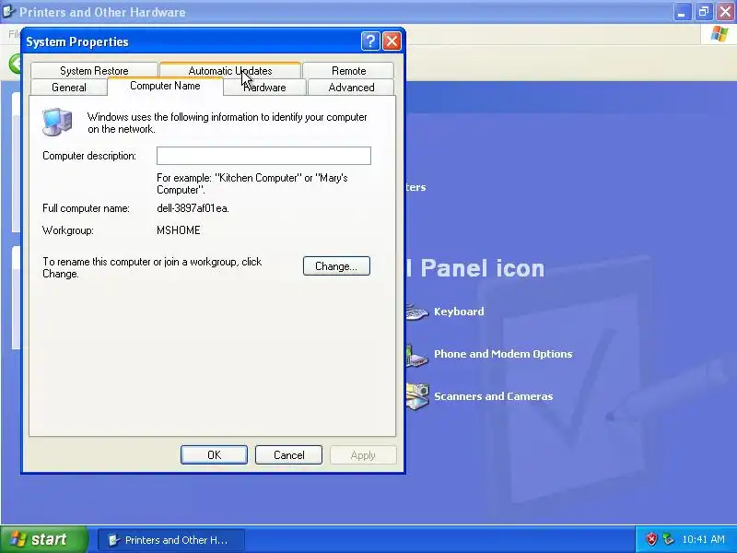737x553 pixels.
Task: Click the Computer description text field
Action: click(x=263, y=156)
